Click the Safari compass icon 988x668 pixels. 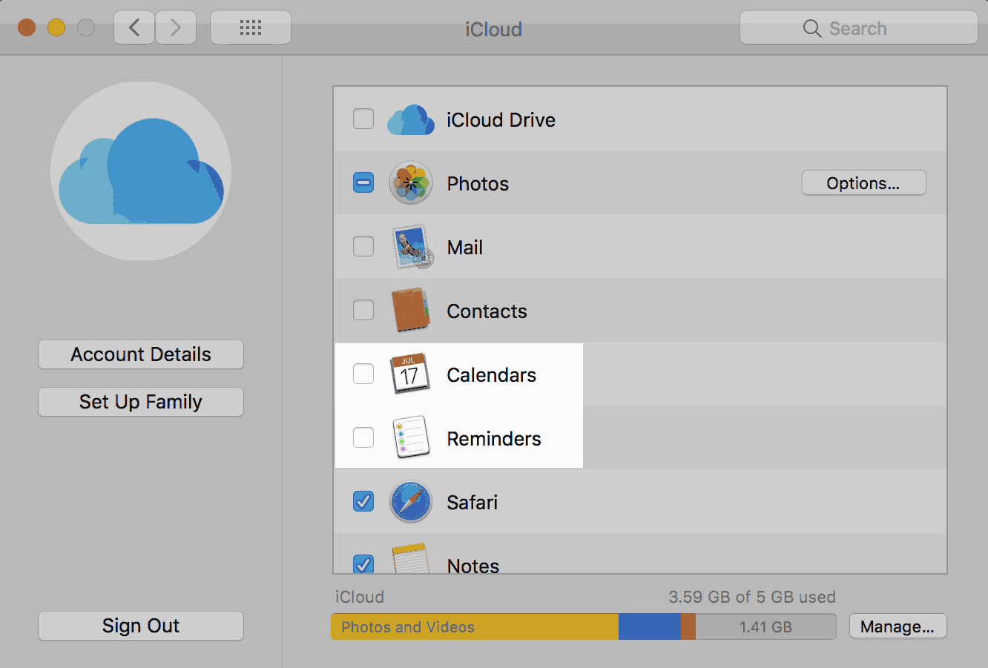click(x=411, y=502)
